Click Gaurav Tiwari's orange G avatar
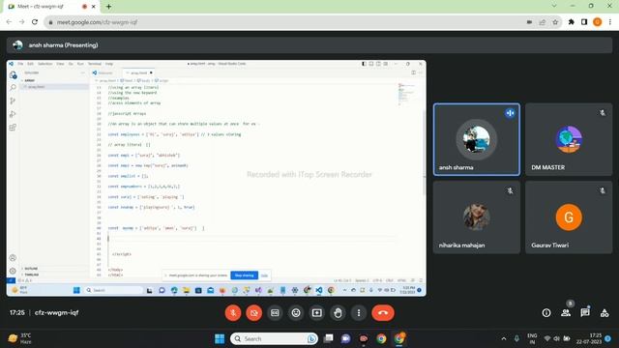 point(569,217)
